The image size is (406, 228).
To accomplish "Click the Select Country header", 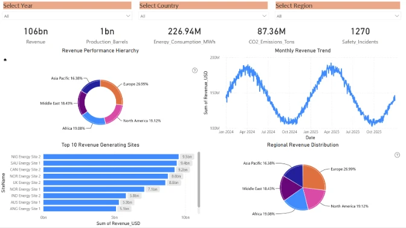I will click(x=203, y=5).
